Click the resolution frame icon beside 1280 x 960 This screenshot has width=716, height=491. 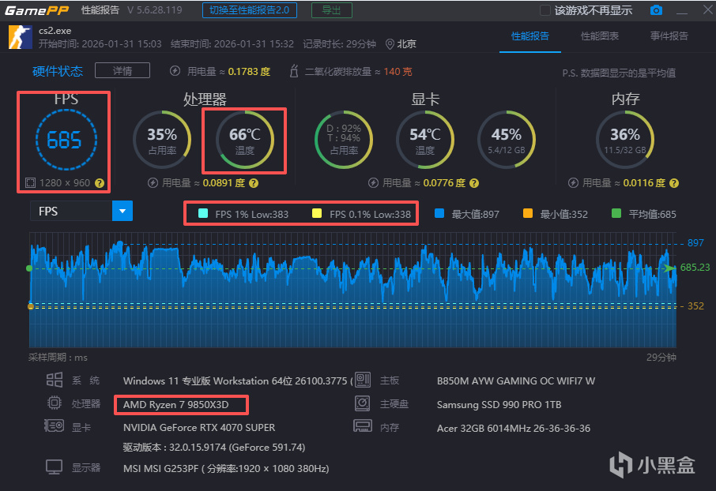(30, 183)
